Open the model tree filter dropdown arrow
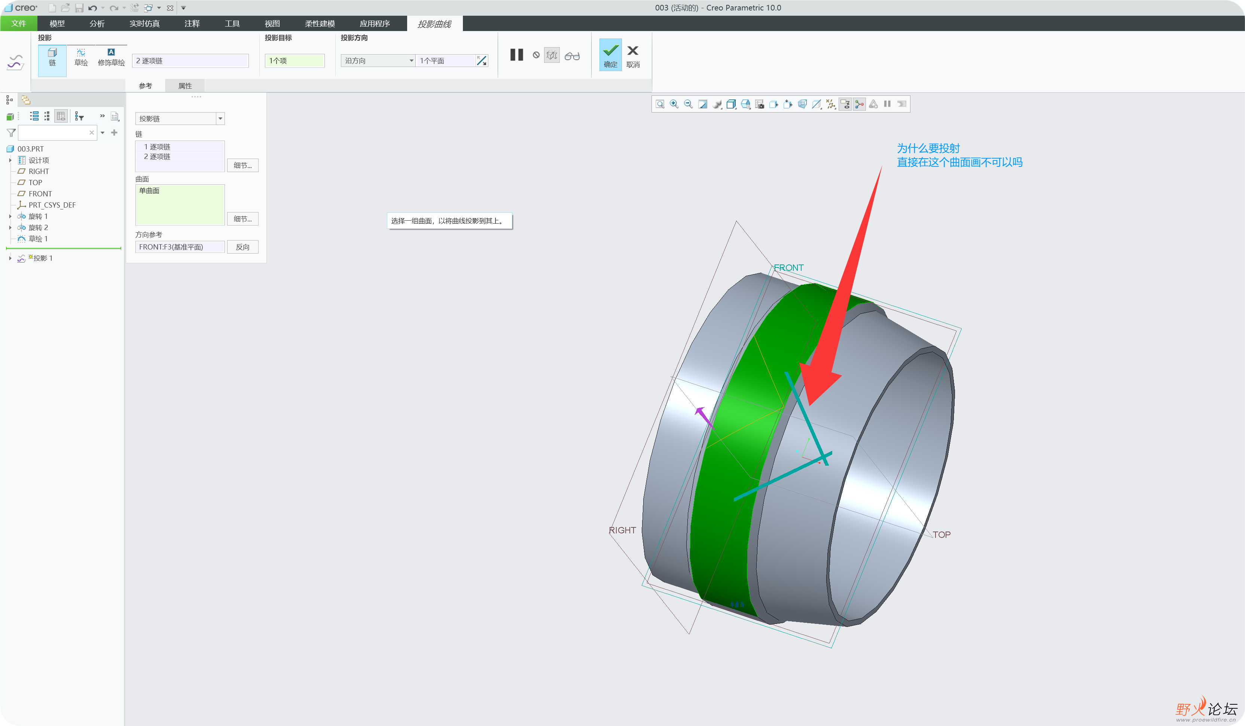This screenshot has height=726, width=1245. 102,133
